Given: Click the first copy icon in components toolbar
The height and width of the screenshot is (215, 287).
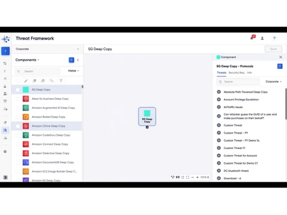Looking at the screenshot, I should click(x=34, y=81).
